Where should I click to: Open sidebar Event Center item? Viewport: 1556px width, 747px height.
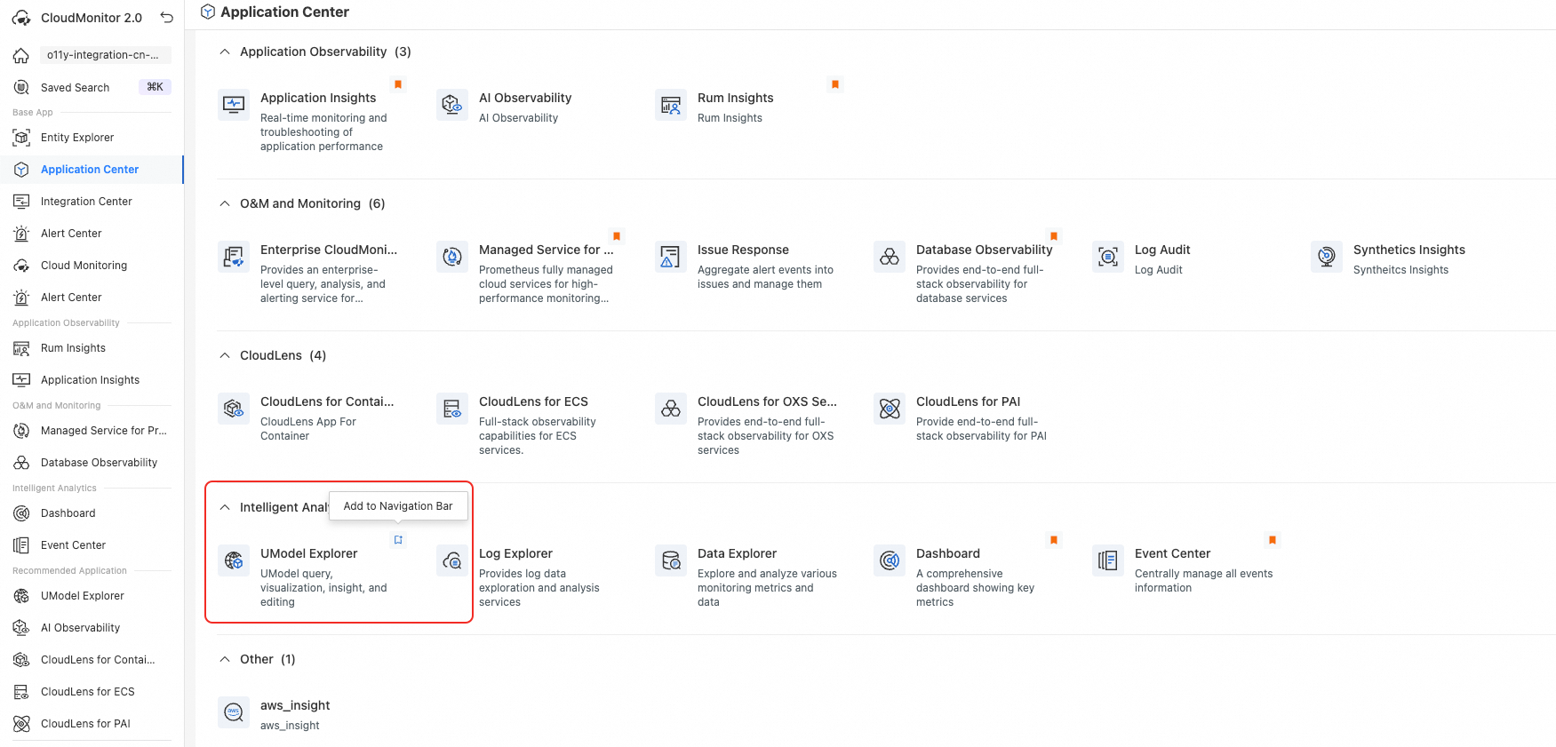[x=92, y=545]
